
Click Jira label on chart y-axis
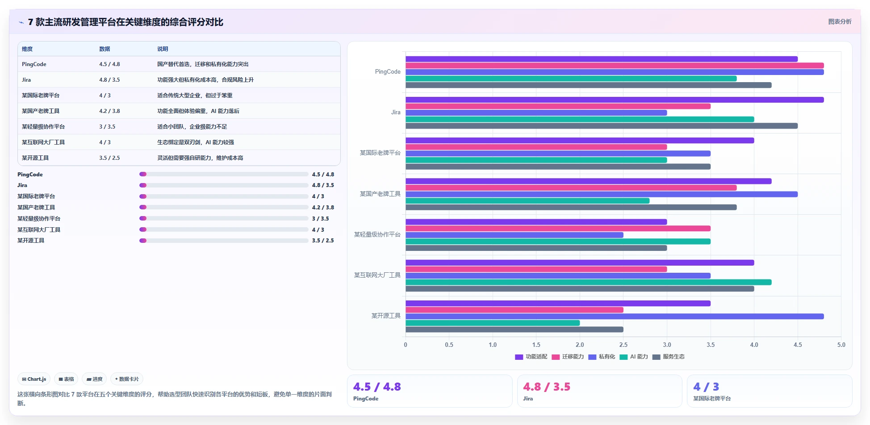tap(396, 112)
